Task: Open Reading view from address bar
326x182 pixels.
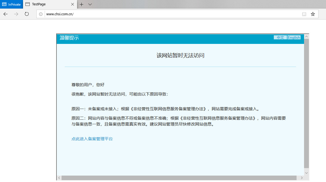Action: pyautogui.click(x=304, y=14)
